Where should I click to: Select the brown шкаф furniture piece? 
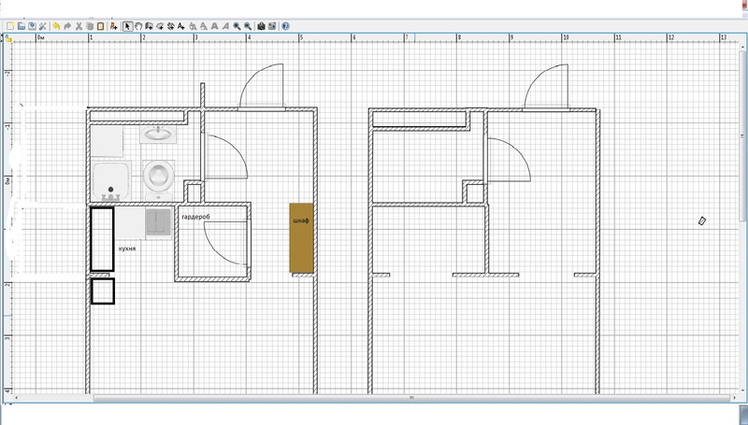[x=300, y=238]
